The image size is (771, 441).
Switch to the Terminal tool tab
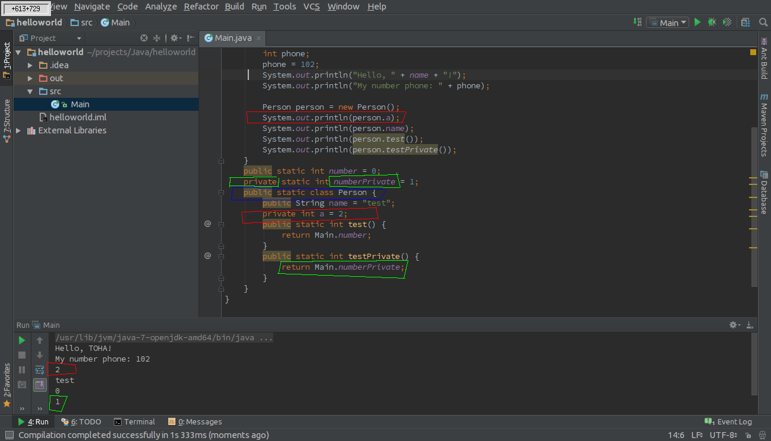click(x=135, y=422)
